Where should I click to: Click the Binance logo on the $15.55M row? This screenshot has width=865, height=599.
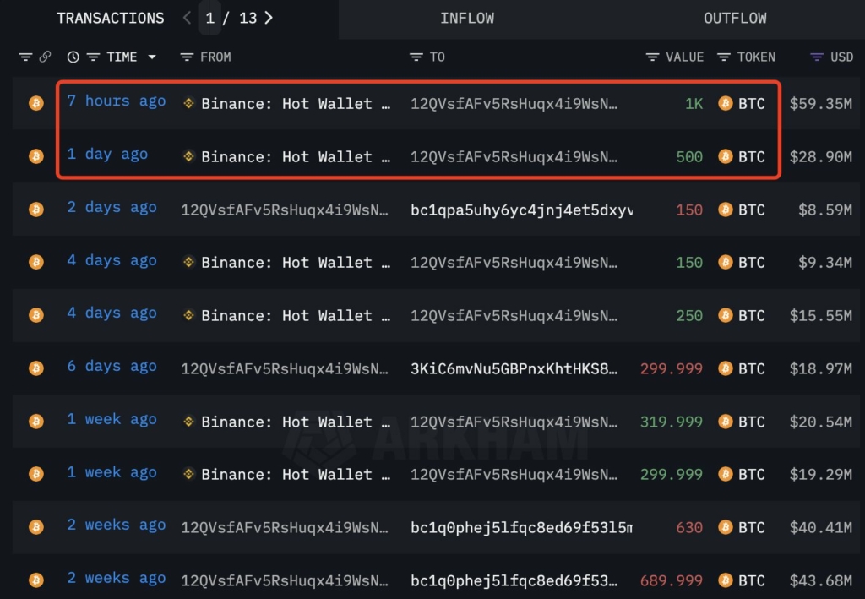[x=188, y=315]
